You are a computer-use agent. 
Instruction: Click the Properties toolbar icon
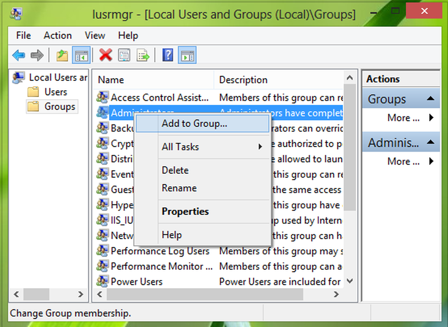[x=124, y=55]
